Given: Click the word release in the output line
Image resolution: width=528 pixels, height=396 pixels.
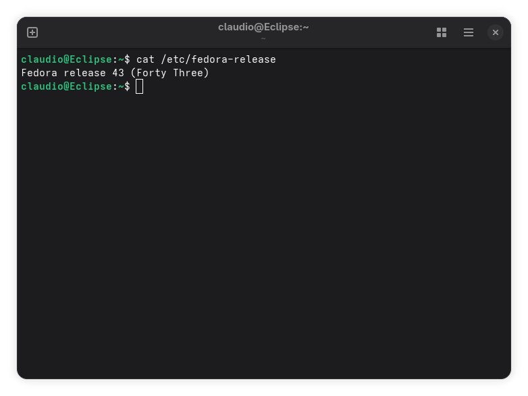Looking at the screenshot, I should (84, 73).
